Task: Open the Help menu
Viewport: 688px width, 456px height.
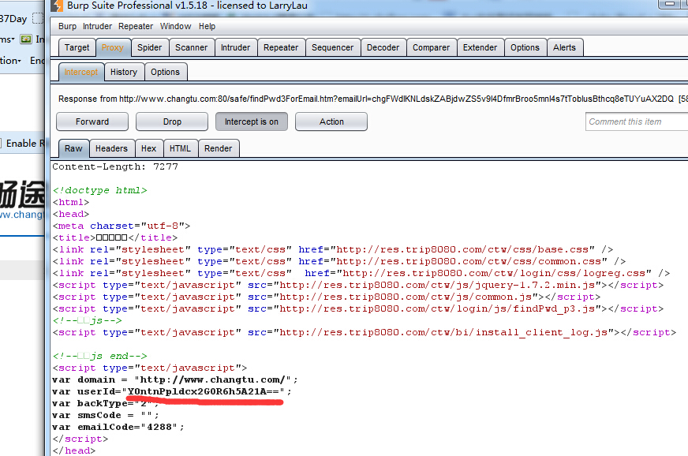Action: (x=207, y=26)
